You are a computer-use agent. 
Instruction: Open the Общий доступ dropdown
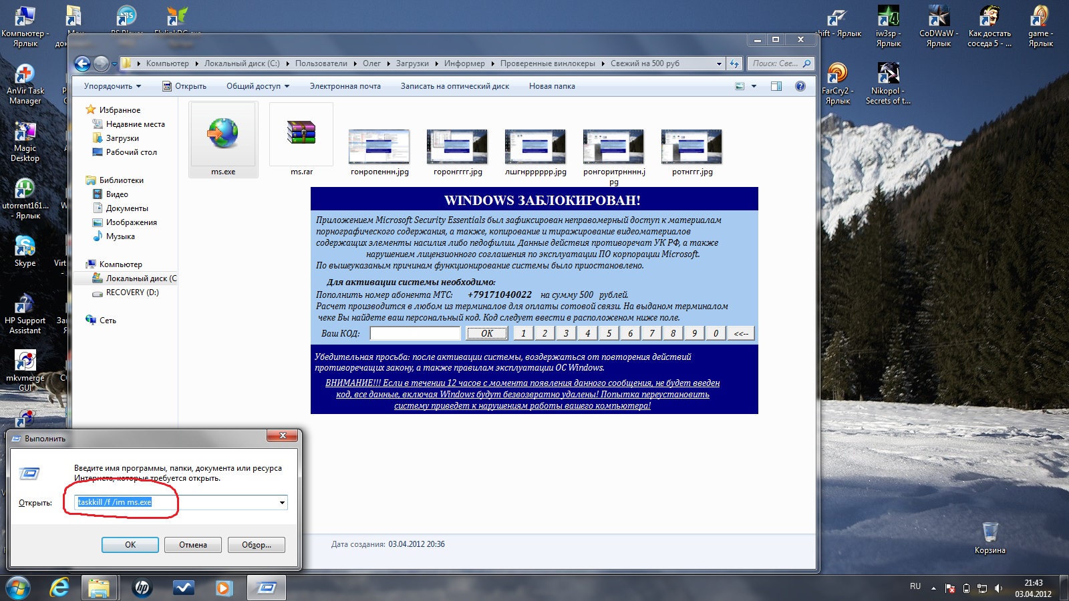click(x=258, y=86)
